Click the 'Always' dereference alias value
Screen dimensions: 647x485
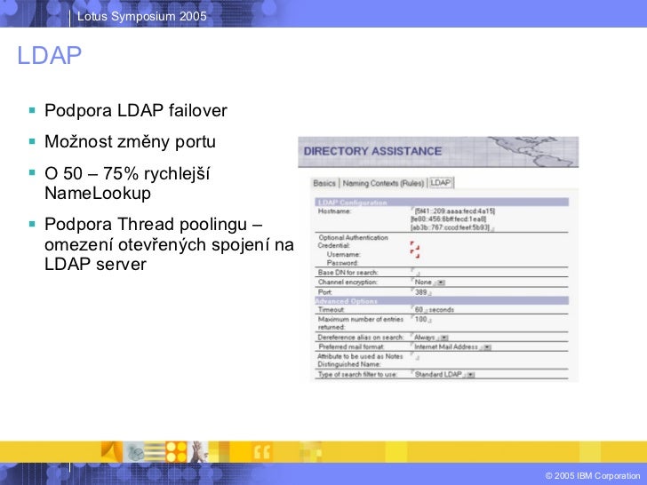424,338
